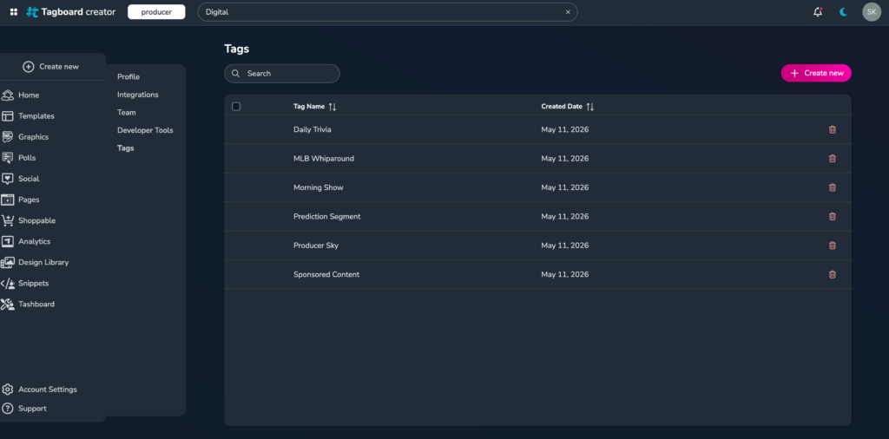Screen dimensions: 889x439
Task: Click the Created Date for Sponsored Content
Action: click(564, 275)
